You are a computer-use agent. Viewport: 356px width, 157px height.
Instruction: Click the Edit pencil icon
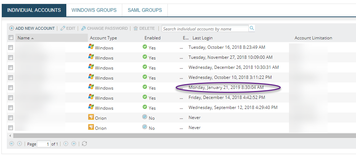[63, 28]
